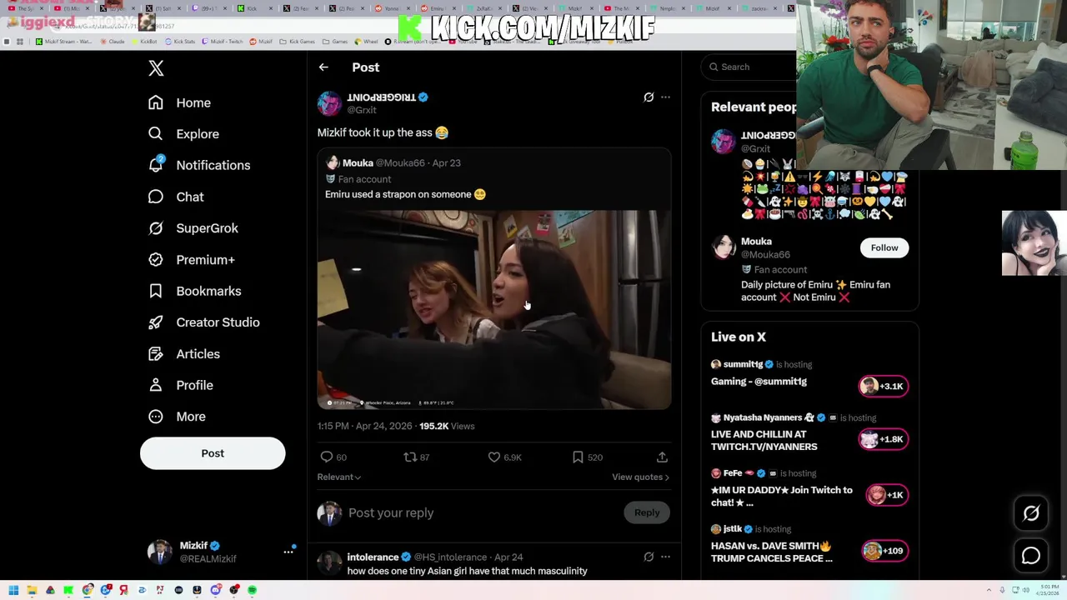This screenshot has height=600, width=1067.
Task: Open the Windows Start menu
Action: pyautogui.click(x=13, y=590)
